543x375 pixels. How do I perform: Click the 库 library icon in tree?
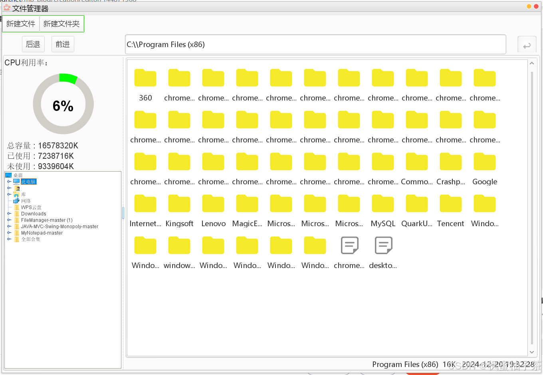pyautogui.click(x=16, y=194)
